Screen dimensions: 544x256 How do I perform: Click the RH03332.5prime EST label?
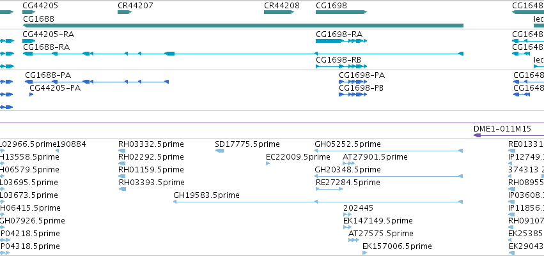151,144
